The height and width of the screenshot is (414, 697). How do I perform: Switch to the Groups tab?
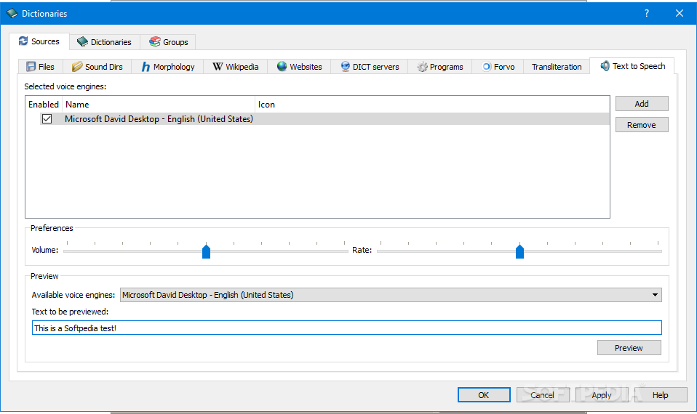coord(169,42)
